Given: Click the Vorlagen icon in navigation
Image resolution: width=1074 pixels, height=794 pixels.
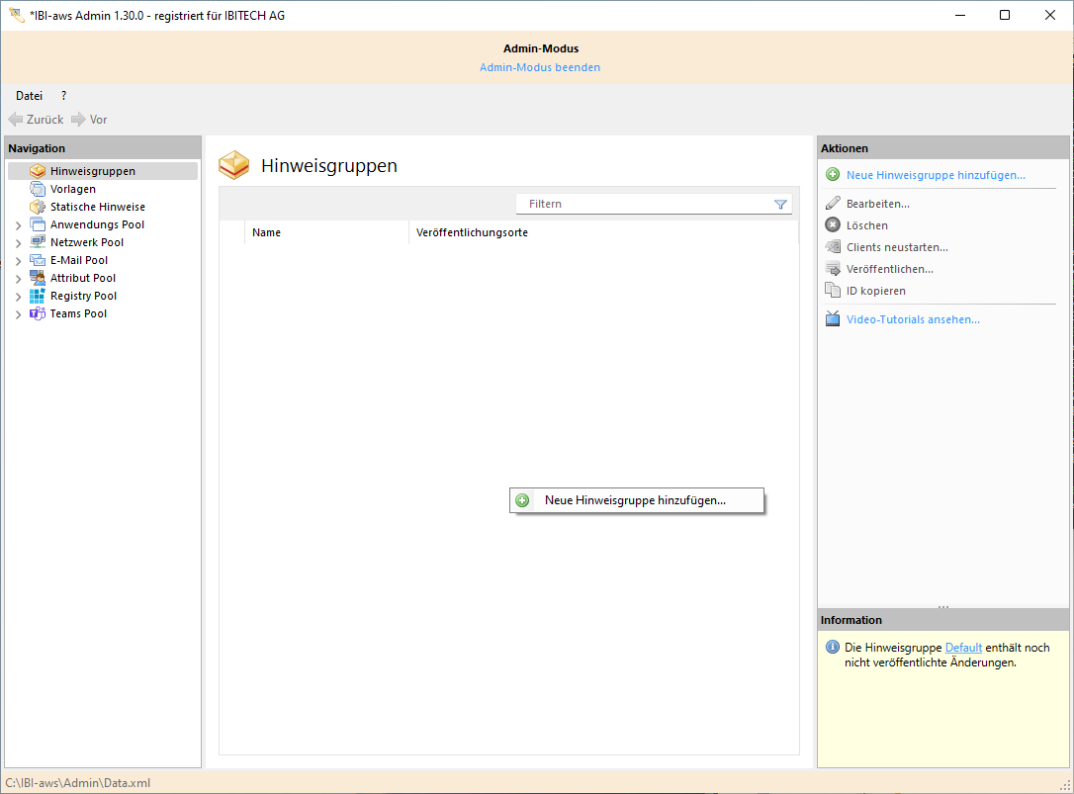Looking at the screenshot, I should pyautogui.click(x=38, y=189).
